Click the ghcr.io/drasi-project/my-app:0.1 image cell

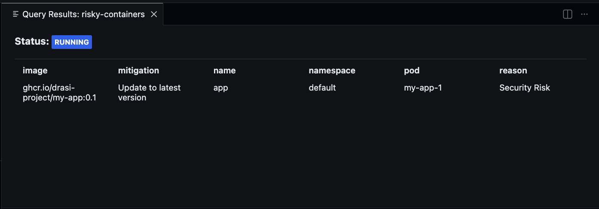point(59,93)
